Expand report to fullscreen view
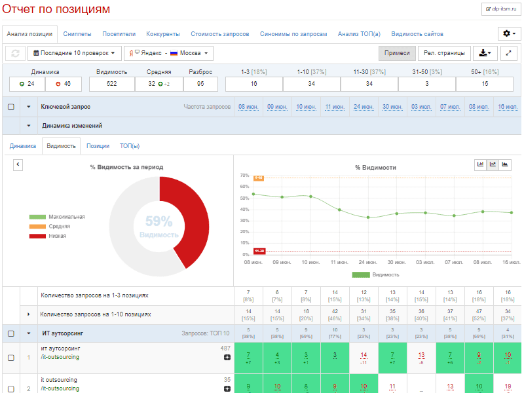Viewport: 524px width, 393px height. pyautogui.click(x=510, y=54)
